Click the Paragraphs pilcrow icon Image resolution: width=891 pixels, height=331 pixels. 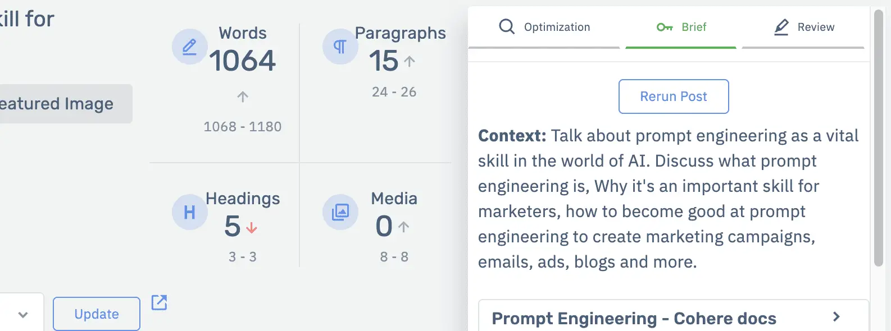340,47
